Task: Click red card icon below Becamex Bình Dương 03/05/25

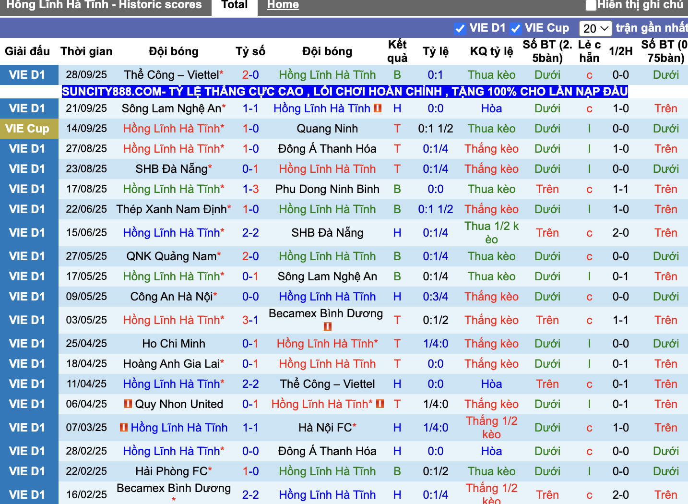Action: point(328,326)
